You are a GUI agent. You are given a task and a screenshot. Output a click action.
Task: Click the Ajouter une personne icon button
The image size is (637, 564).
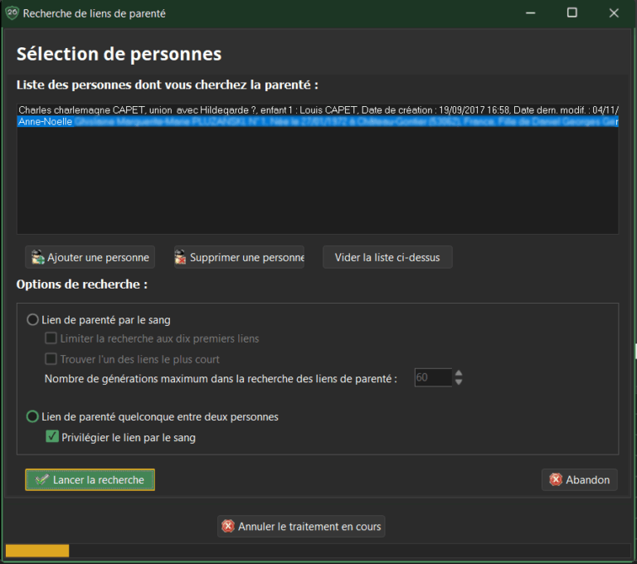[90, 257]
